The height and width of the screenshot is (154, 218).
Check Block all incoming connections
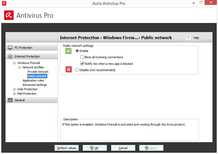[x=82, y=57]
